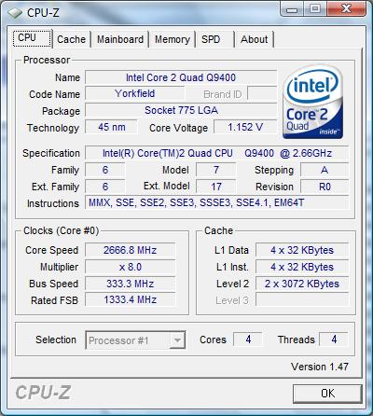Click the Revision value 'R0'
373x416 pixels.
pos(325,187)
